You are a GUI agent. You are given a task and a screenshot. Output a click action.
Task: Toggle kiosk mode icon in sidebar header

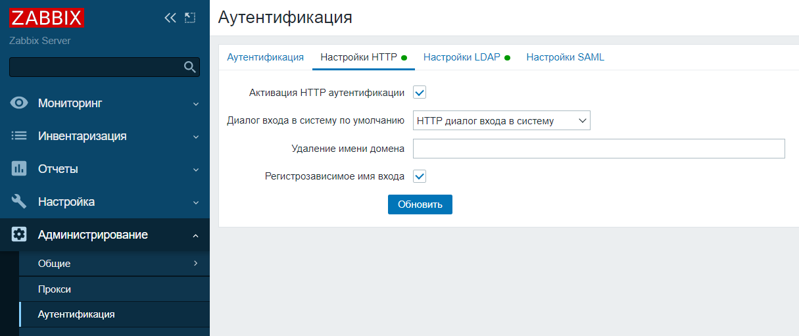click(190, 18)
